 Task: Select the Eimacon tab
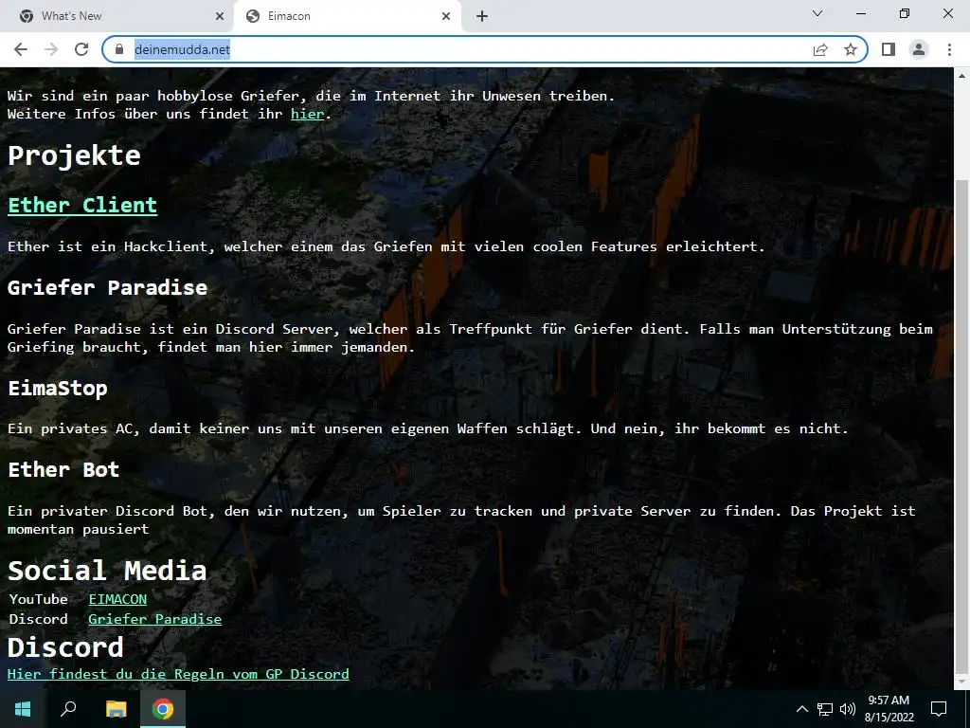(x=348, y=16)
